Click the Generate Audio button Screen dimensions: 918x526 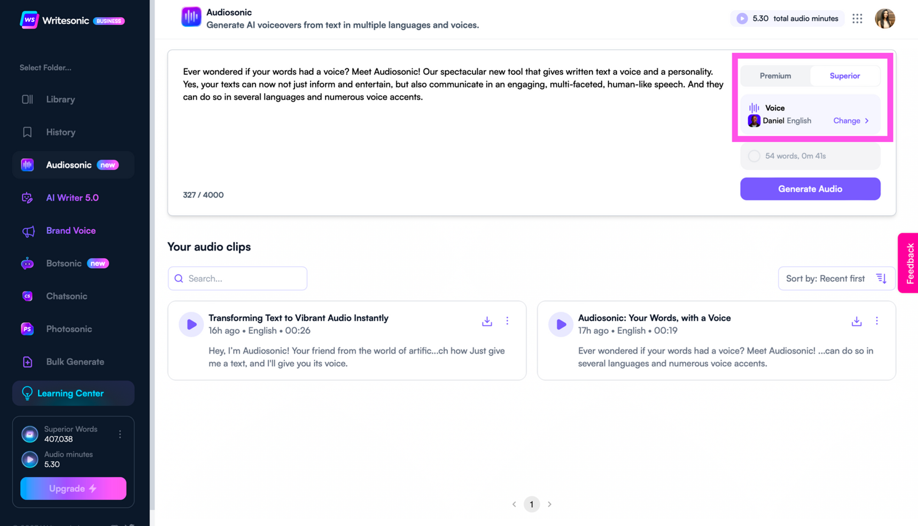(x=810, y=189)
